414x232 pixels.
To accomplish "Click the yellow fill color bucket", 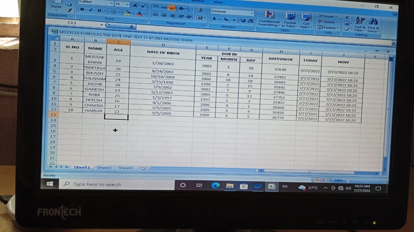I will [127, 13].
